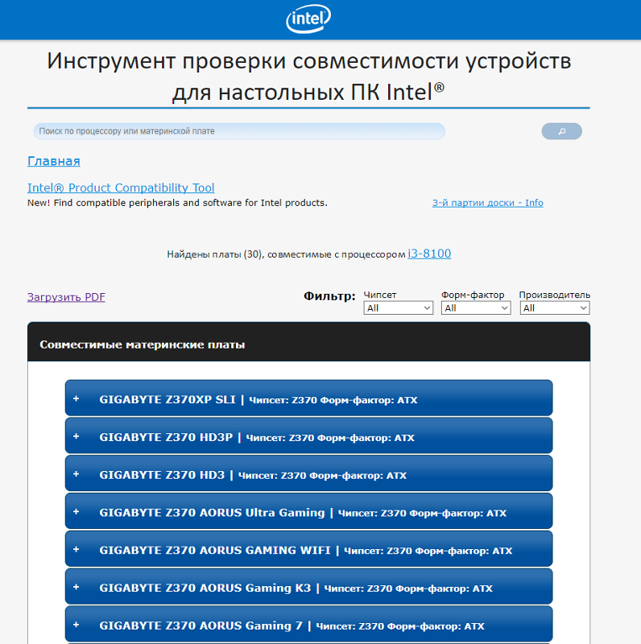Click the New! Find compatible peripherals text
Screen dimensions: 641x644
177,203
